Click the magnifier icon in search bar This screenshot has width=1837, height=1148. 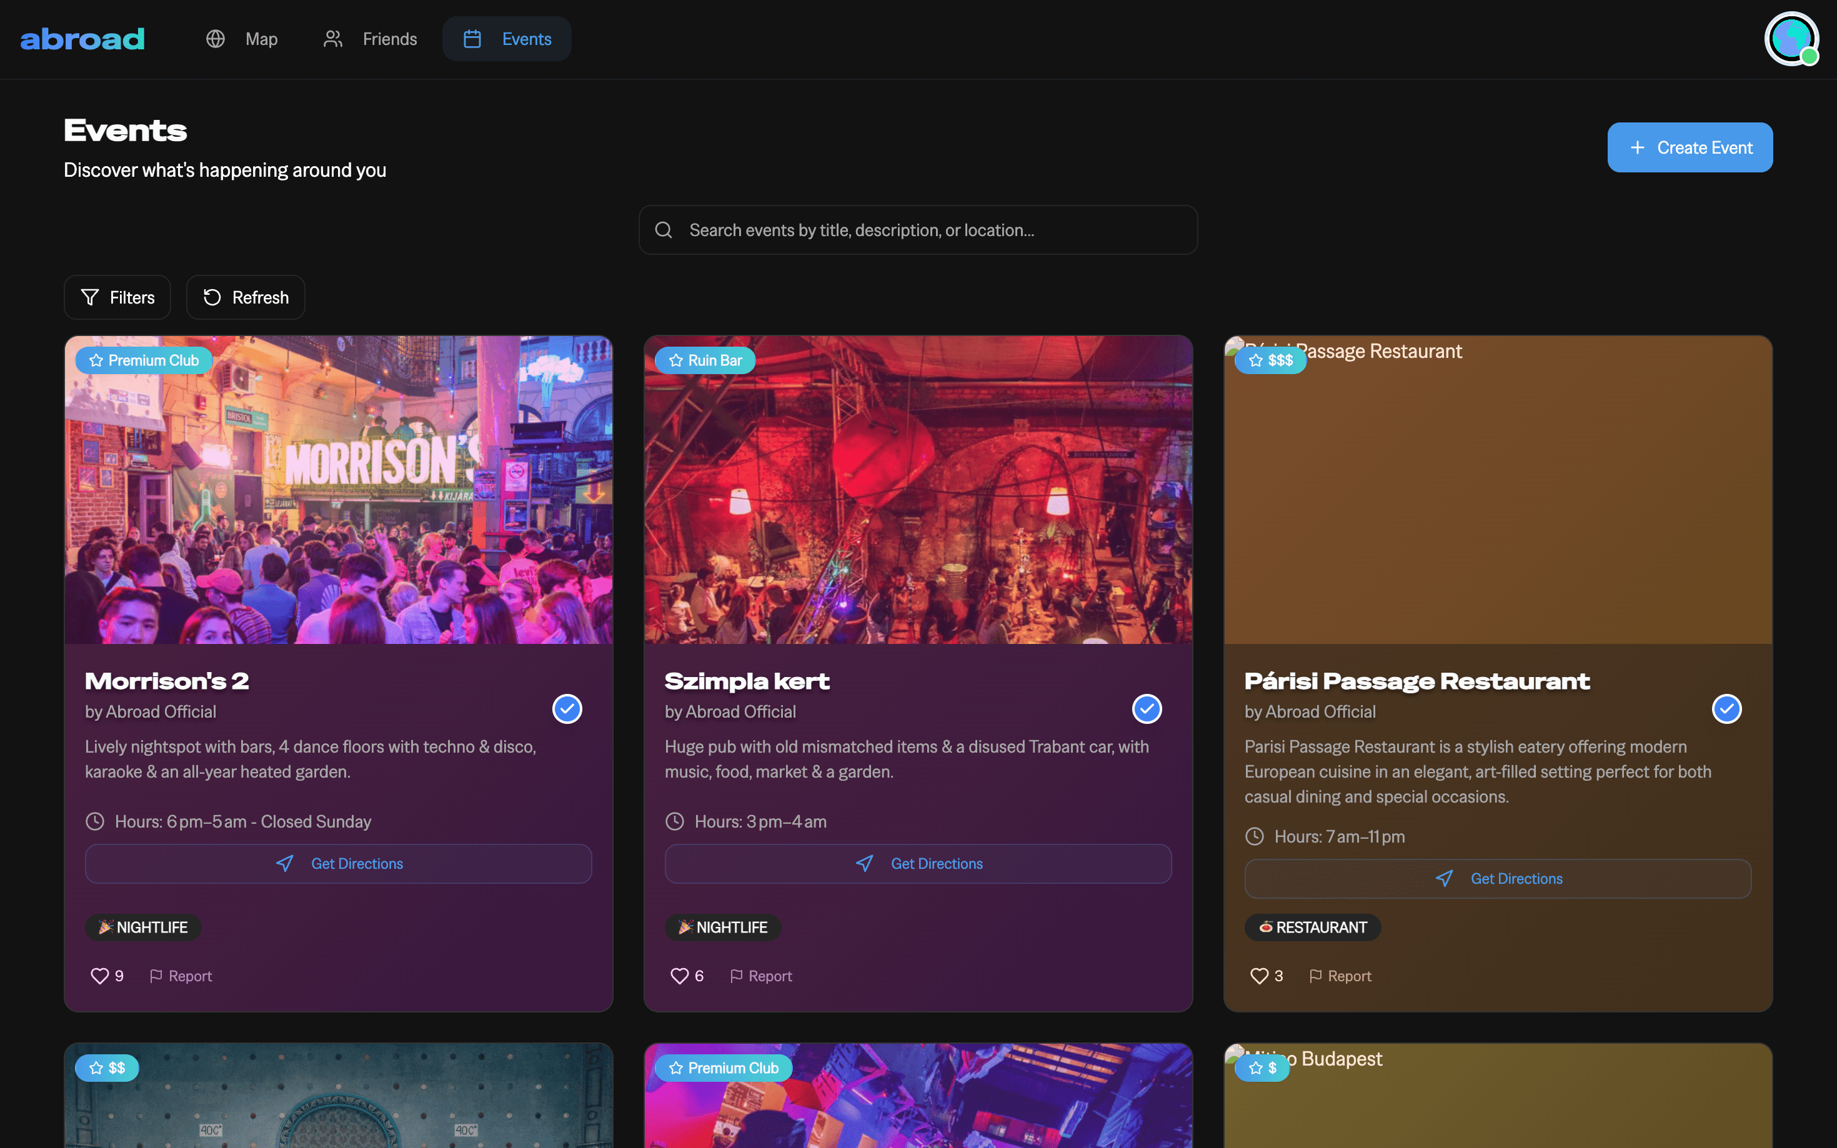pos(663,230)
